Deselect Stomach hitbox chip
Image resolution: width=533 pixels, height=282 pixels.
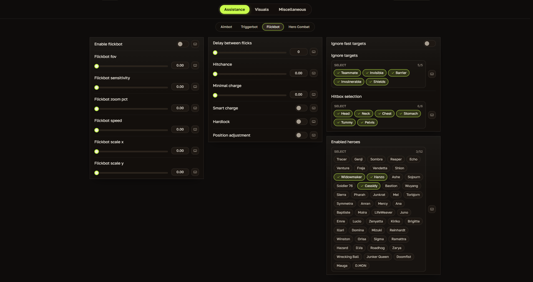[409, 114]
